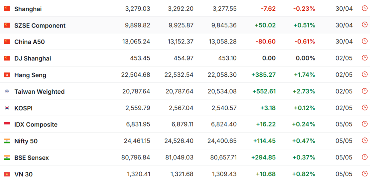The image size is (370, 180).
Task: Click the clock icon in KOSPI row
Action: (365, 107)
